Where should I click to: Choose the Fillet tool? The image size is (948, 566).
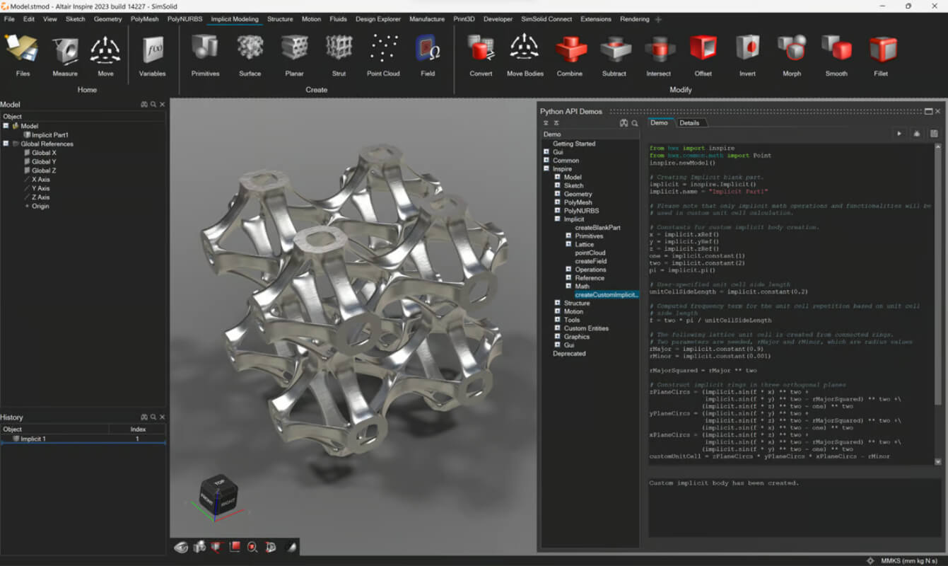point(883,55)
